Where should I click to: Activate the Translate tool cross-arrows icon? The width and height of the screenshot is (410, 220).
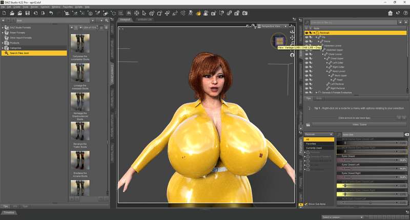point(167,13)
